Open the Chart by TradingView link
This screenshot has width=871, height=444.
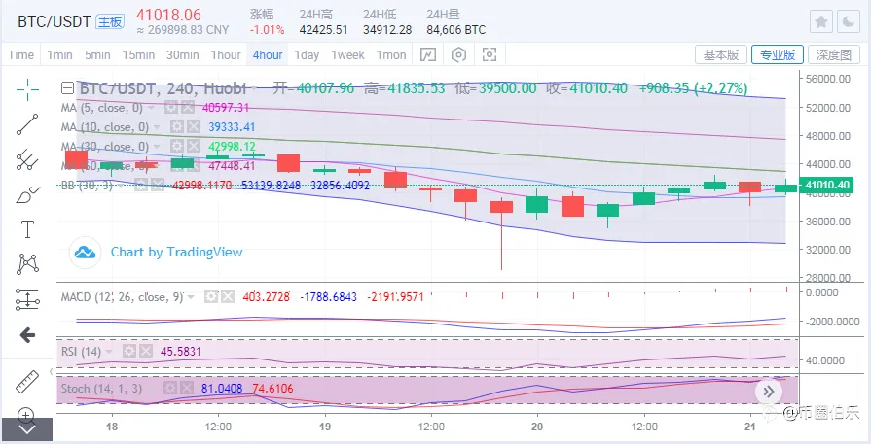pos(177,252)
